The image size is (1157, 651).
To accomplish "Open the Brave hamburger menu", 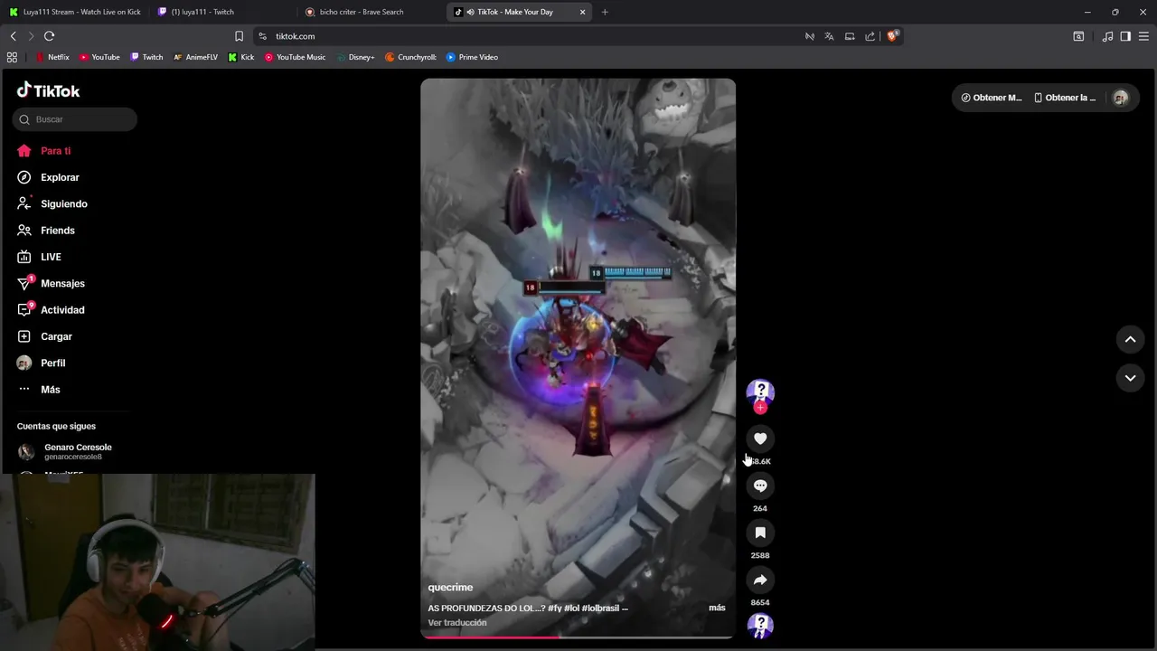I will tap(1144, 36).
